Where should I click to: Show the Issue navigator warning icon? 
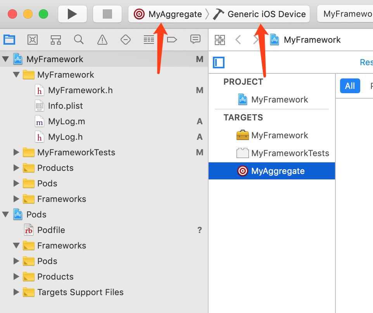pyautogui.click(x=102, y=39)
